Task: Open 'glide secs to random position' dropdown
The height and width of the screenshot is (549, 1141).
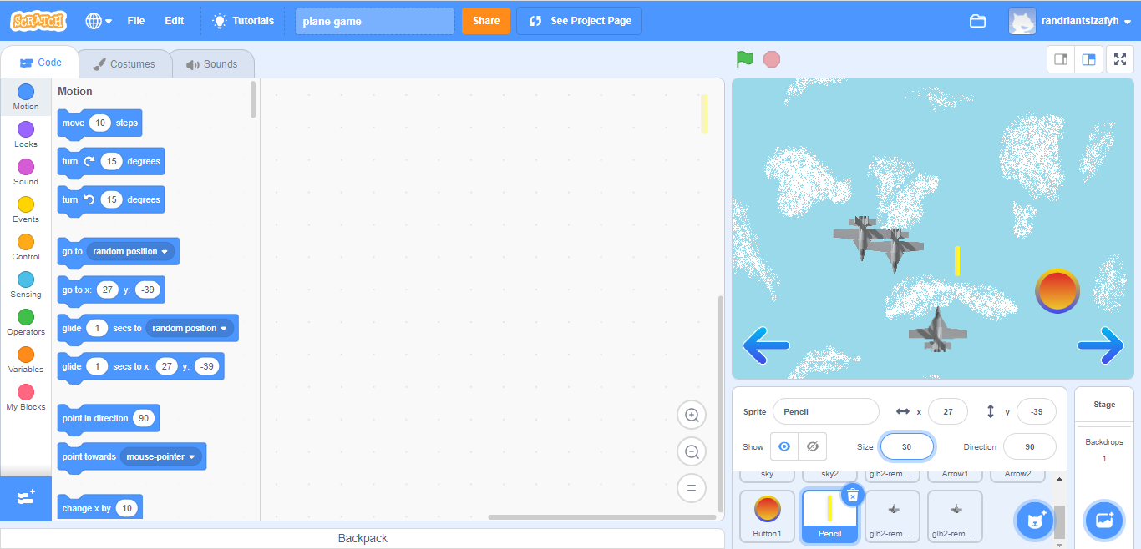Action: coord(190,328)
